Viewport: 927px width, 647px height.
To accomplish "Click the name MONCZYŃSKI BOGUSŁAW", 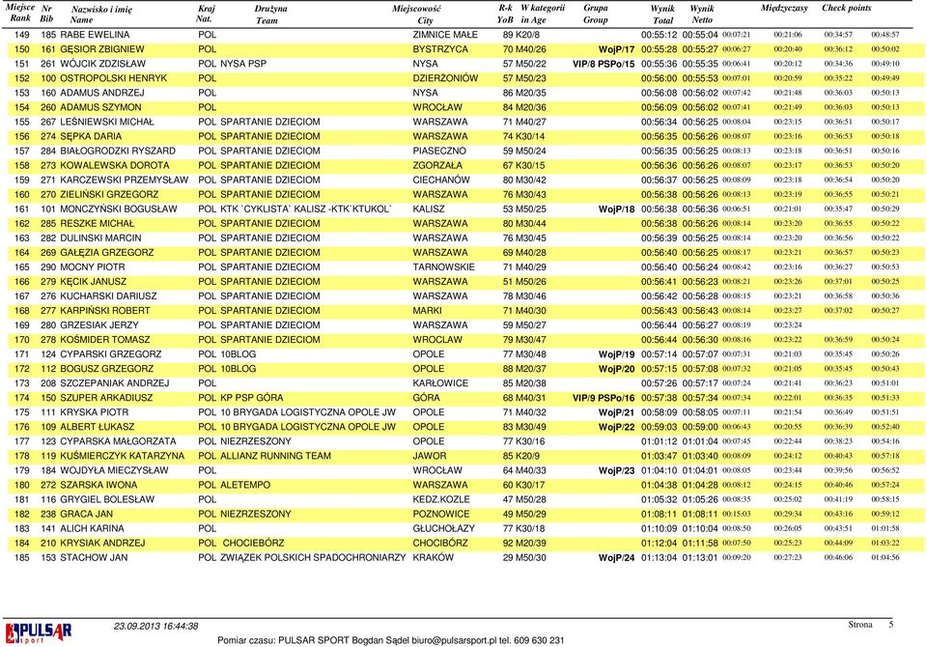I will click(x=118, y=209).
